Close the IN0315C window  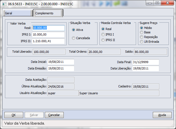(167, 3)
